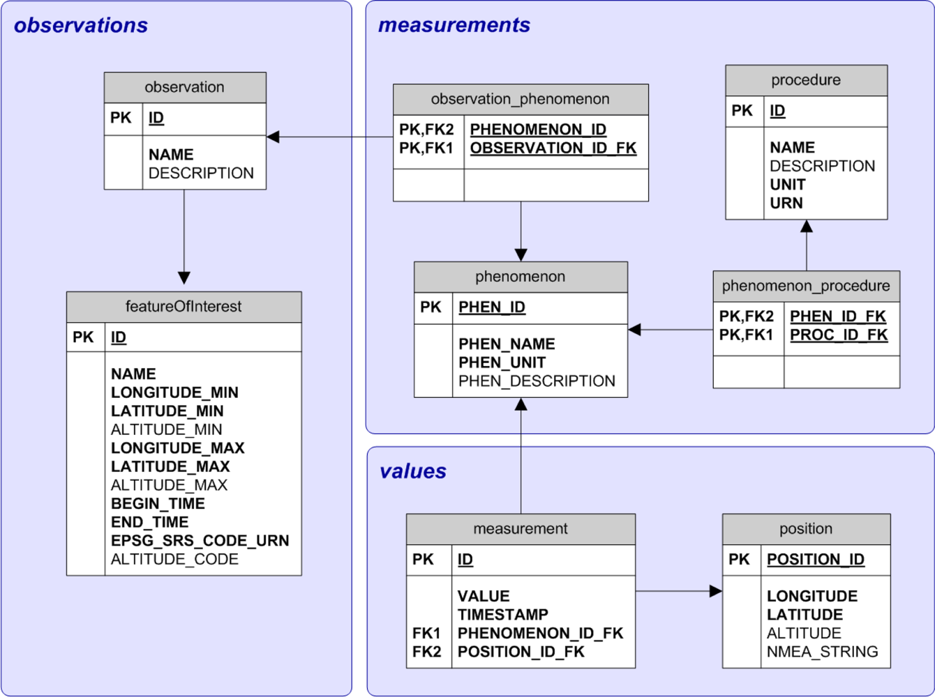Select the featureOfInterest table title

pos(184,307)
